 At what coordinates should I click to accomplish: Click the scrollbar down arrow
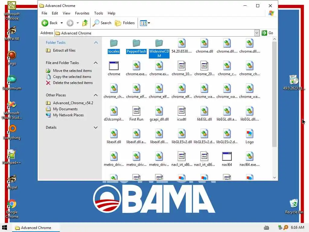[274, 178]
